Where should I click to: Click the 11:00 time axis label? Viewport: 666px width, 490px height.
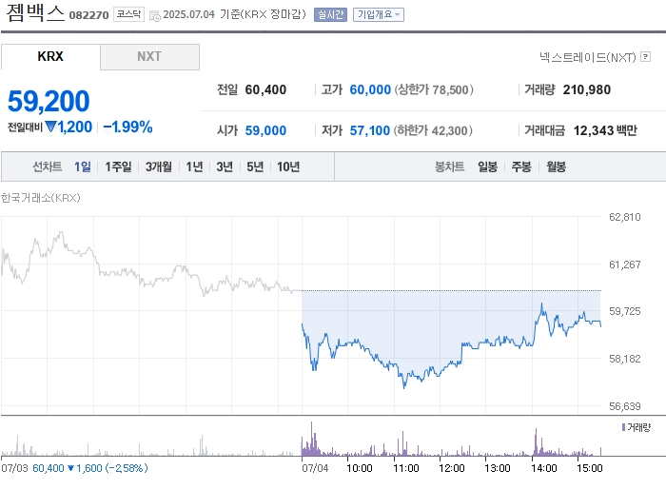coord(406,468)
